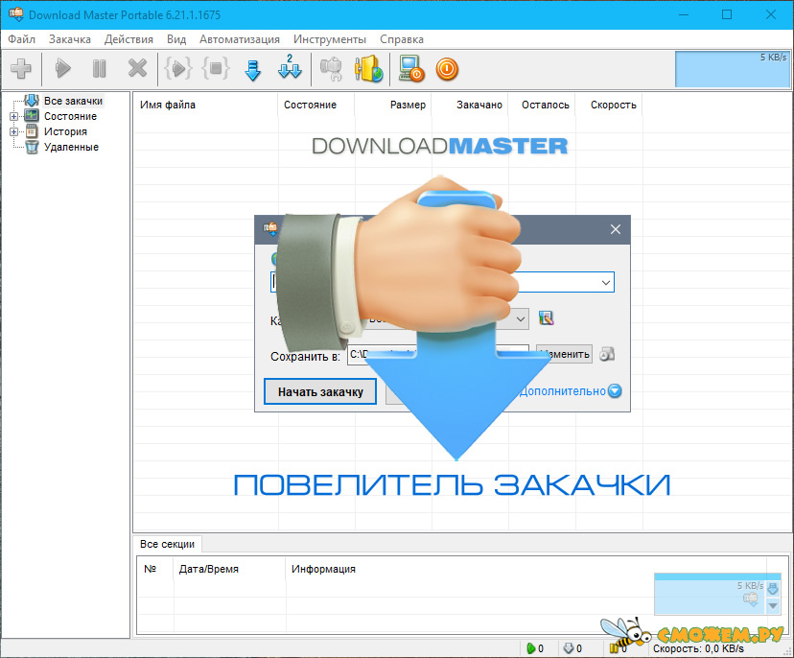
Task: Open the triangle menu in floating speed window
Action: point(773,606)
